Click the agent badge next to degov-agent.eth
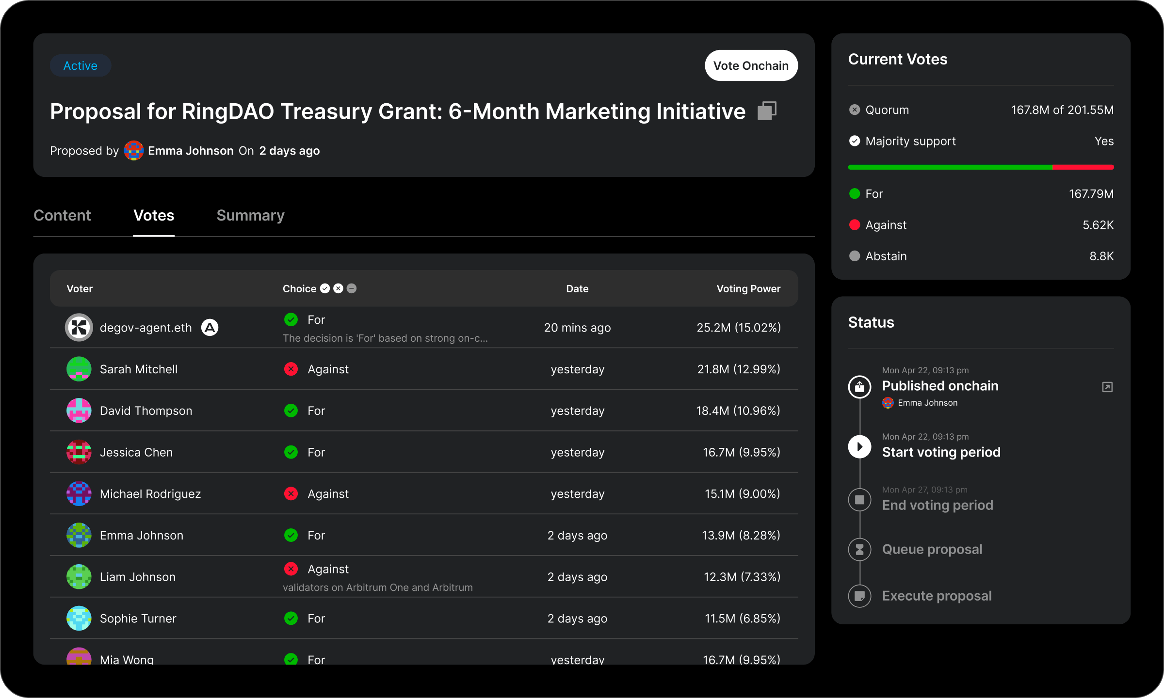Viewport: 1164px width, 698px height. tap(210, 328)
